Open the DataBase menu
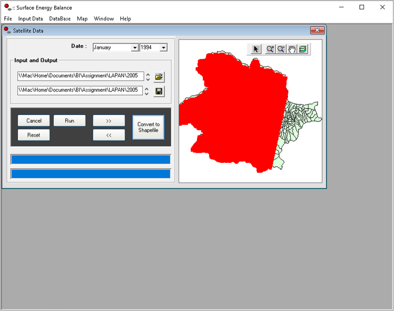Screen dimensions: 394x311 pyautogui.click(x=60, y=18)
